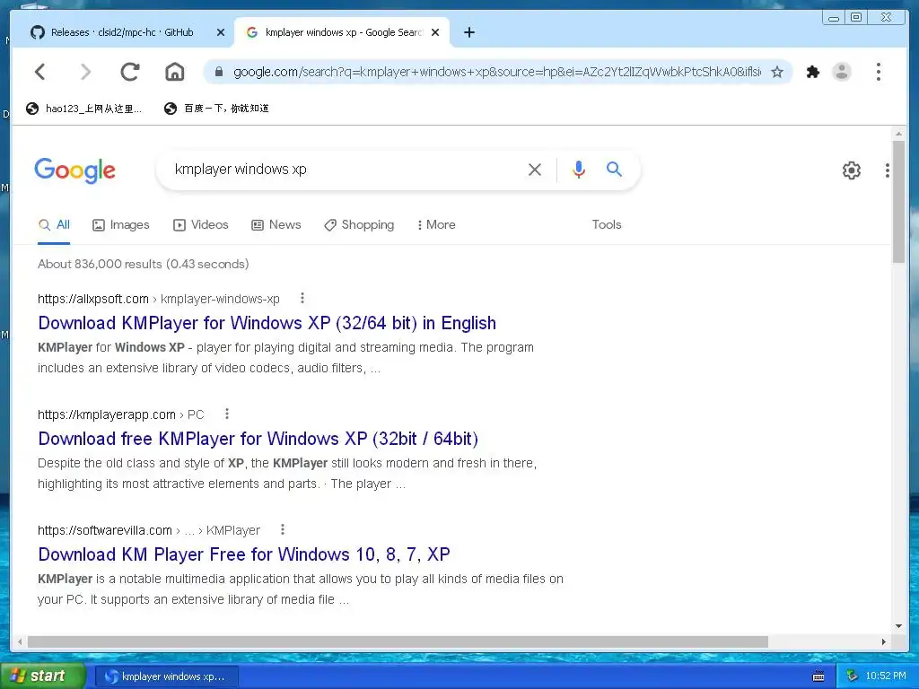Image resolution: width=919 pixels, height=689 pixels.
Task: Open Google apps dots beside settings gear
Action: pos(888,170)
